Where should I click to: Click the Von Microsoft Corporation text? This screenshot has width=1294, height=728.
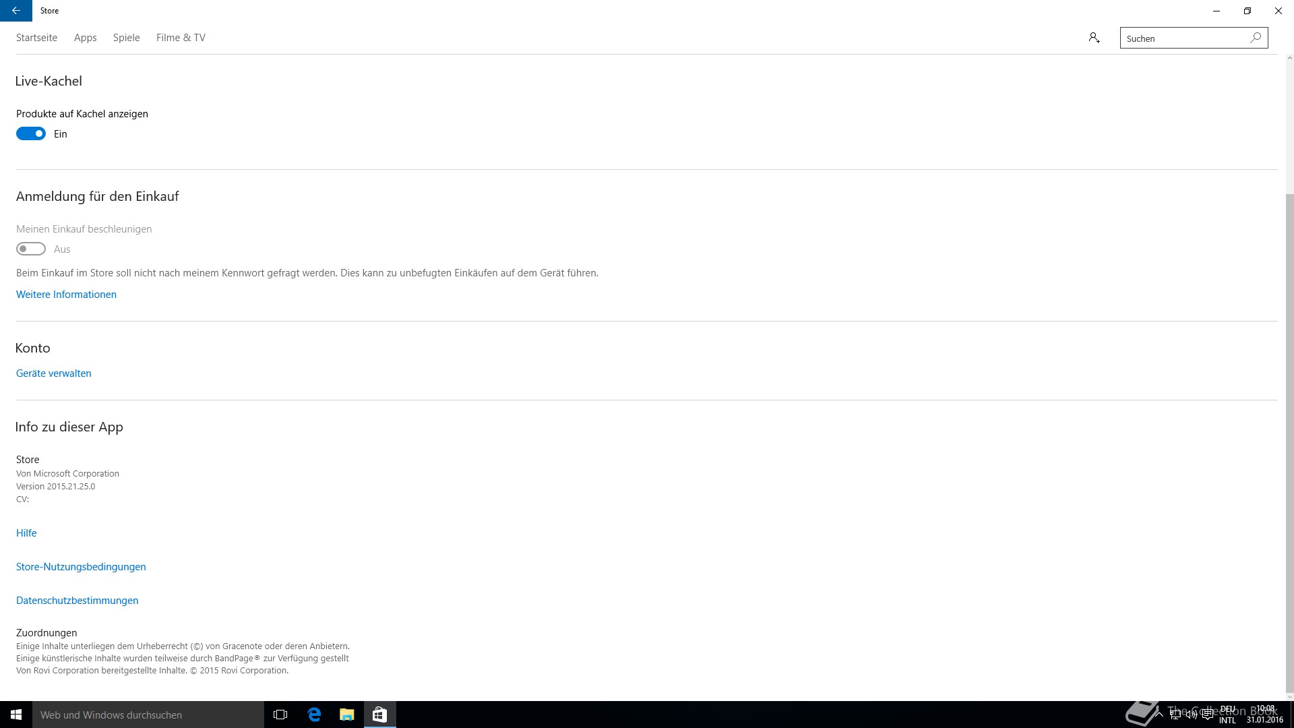[67, 473]
